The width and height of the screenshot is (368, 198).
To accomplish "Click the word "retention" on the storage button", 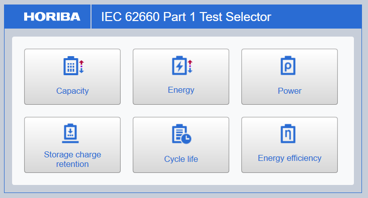I will (72, 164).
